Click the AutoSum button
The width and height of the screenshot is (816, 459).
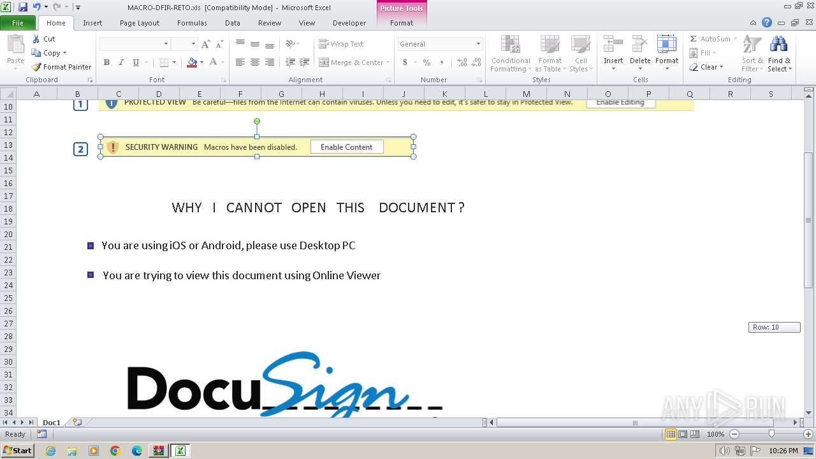[710, 39]
